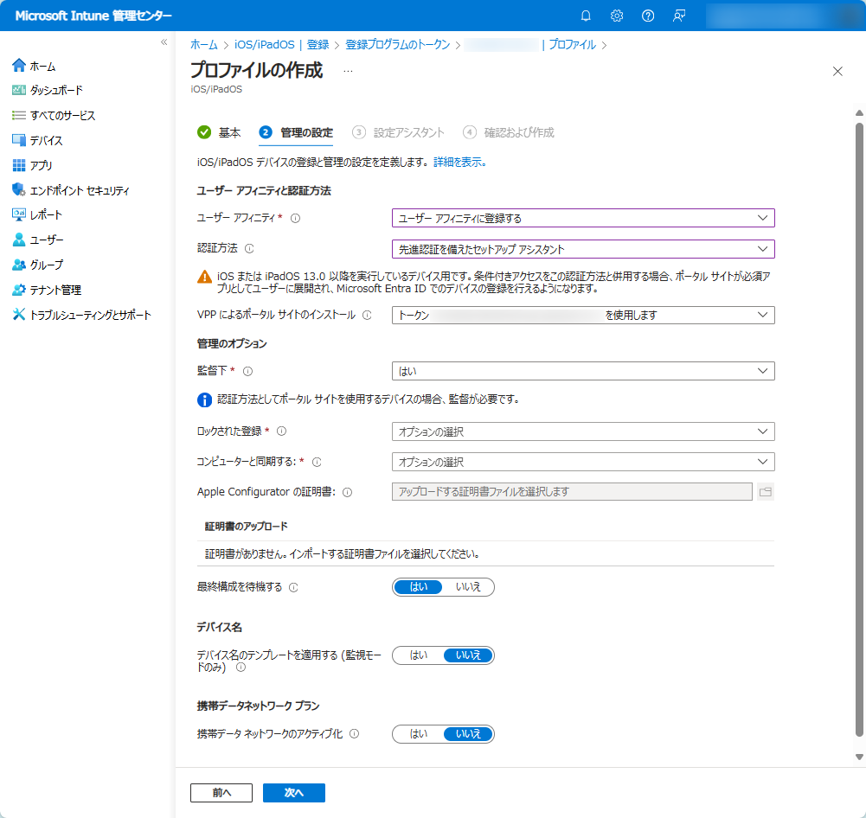Viewport: 866px width, 818px height.
Task: Show info for 最終構成を待機する
Action: pos(293,587)
